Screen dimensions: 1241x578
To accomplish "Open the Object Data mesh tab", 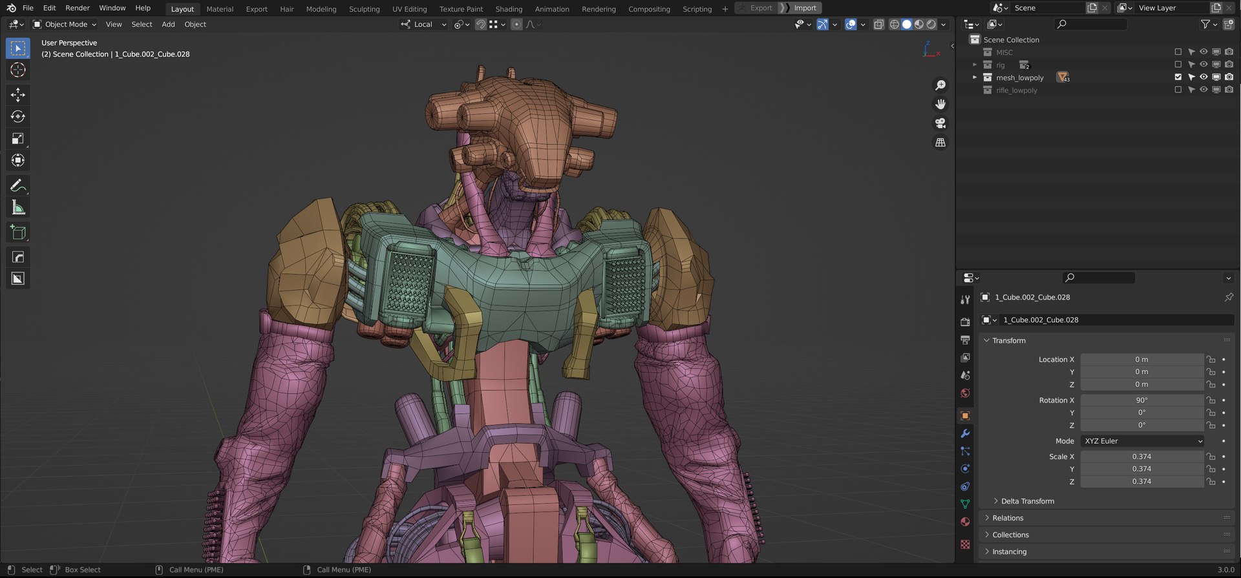I will coord(965,504).
